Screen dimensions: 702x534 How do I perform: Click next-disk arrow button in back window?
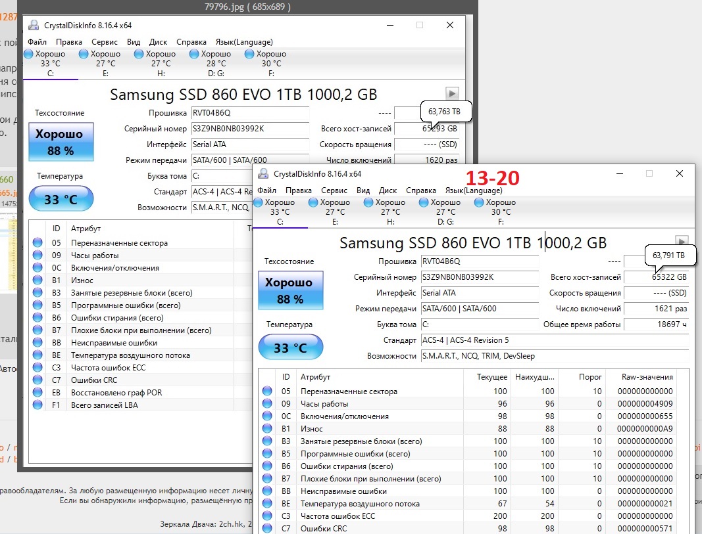[x=452, y=93]
